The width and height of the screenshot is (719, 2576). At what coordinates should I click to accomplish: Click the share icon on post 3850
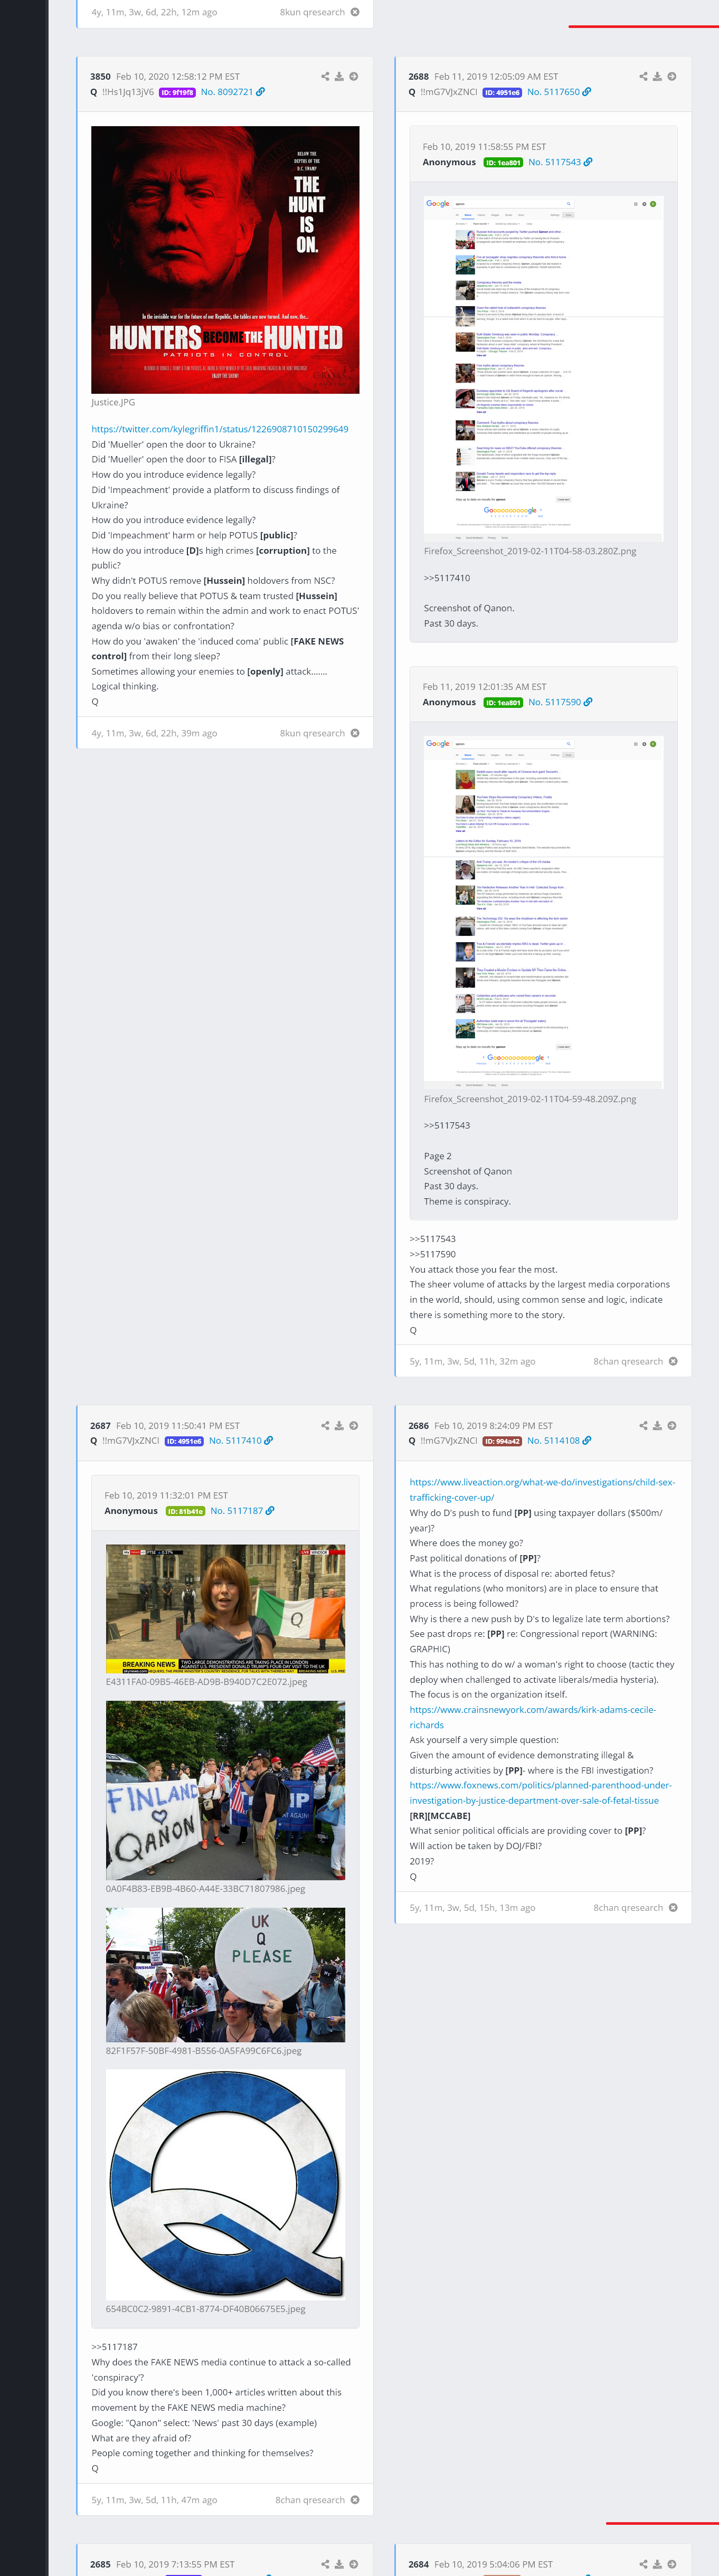click(325, 76)
